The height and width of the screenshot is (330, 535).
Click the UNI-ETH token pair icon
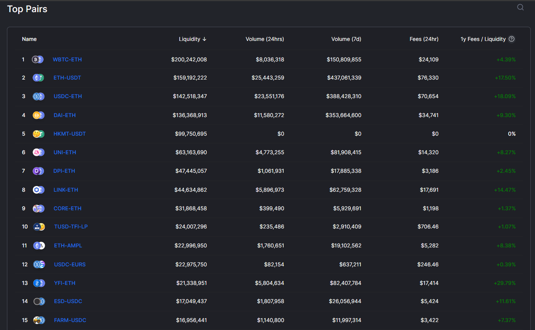[39, 152]
